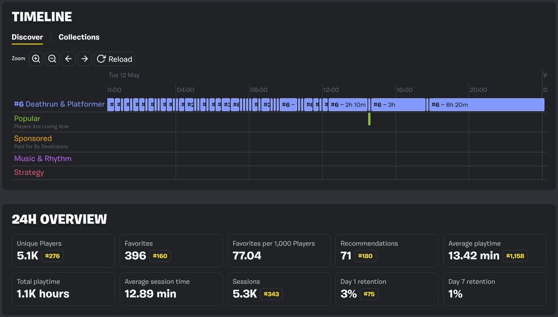Click the '08:00' time axis label
The height and width of the screenshot is (317, 558).
click(259, 90)
